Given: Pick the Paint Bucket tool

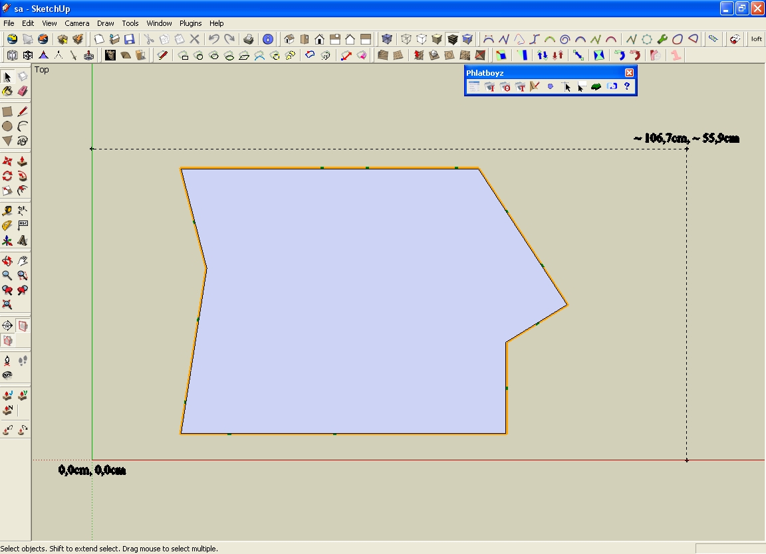Looking at the screenshot, I should click(7, 91).
